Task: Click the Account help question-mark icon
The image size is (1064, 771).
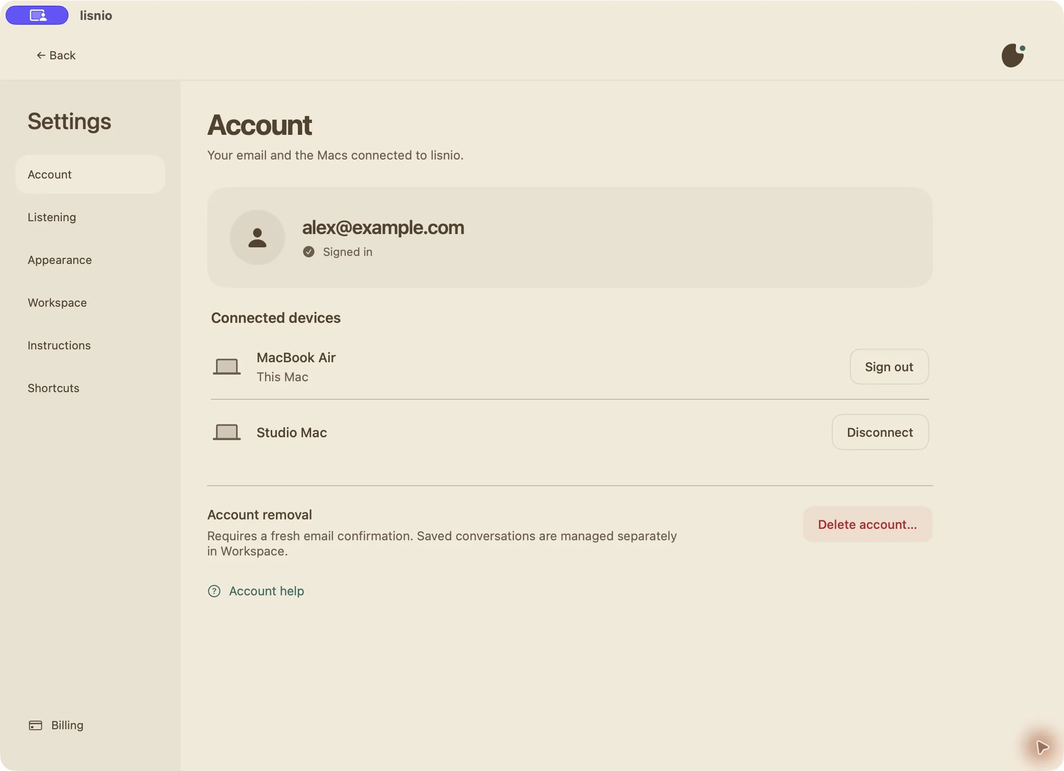Action: [214, 591]
